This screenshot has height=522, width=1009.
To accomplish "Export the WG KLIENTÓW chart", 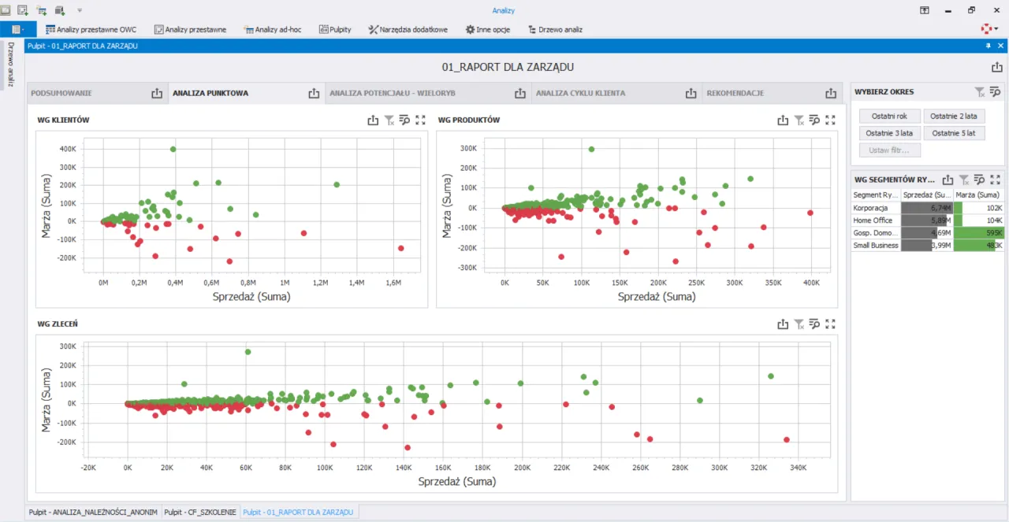I will (x=373, y=120).
